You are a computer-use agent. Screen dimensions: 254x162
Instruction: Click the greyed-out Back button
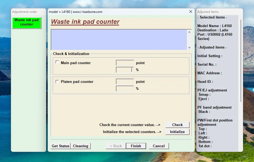[115, 146]
